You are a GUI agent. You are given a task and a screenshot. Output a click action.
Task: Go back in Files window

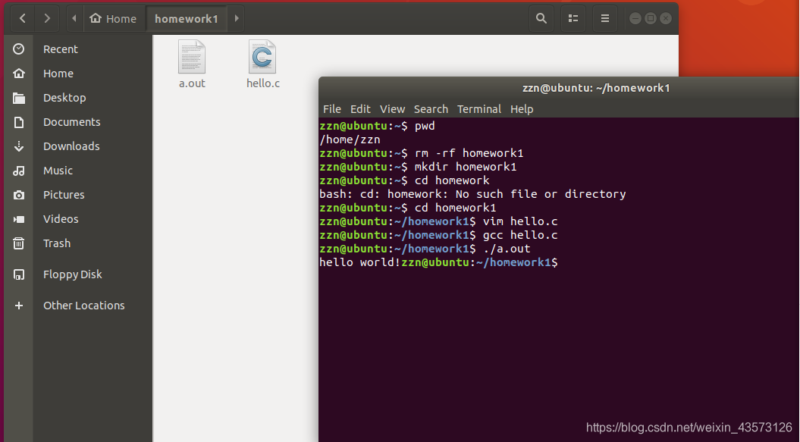pyautogui.click(x=23, y=18)
